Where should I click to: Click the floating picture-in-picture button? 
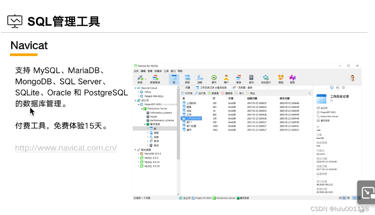[x=367, y=192]
